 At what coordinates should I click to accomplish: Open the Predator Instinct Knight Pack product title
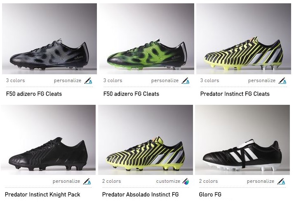tap(42, 194)
